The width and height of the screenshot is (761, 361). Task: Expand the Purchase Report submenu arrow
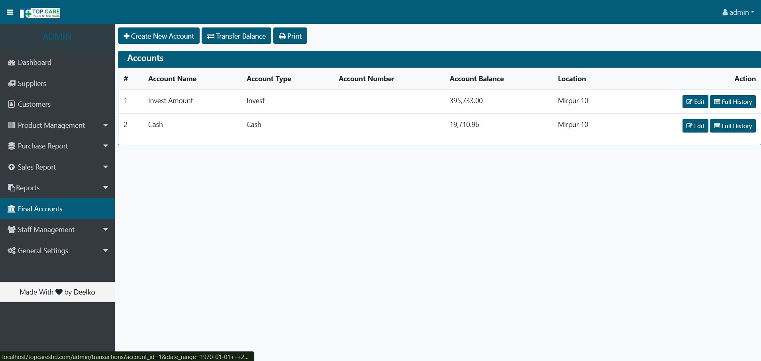pos(106,146)
